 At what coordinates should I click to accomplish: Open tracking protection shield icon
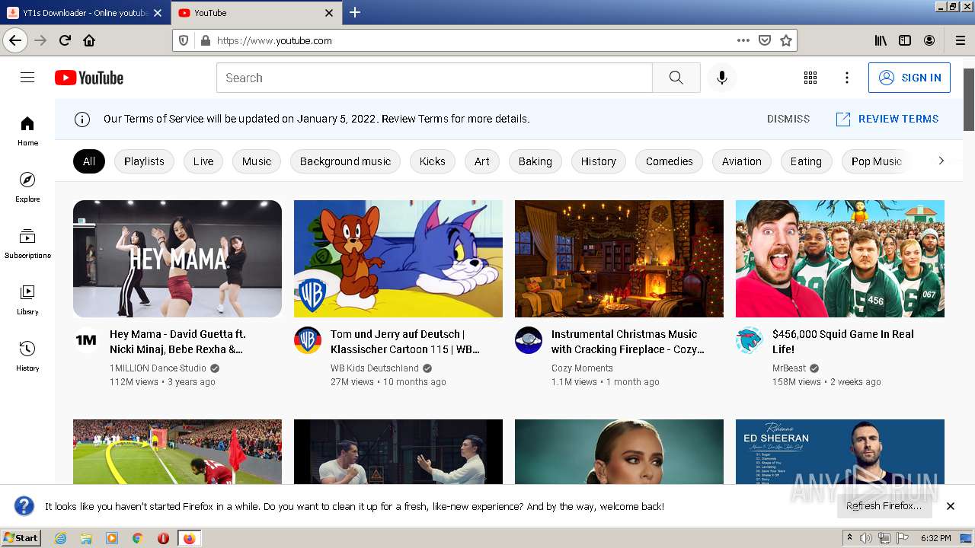pos(184,40)
